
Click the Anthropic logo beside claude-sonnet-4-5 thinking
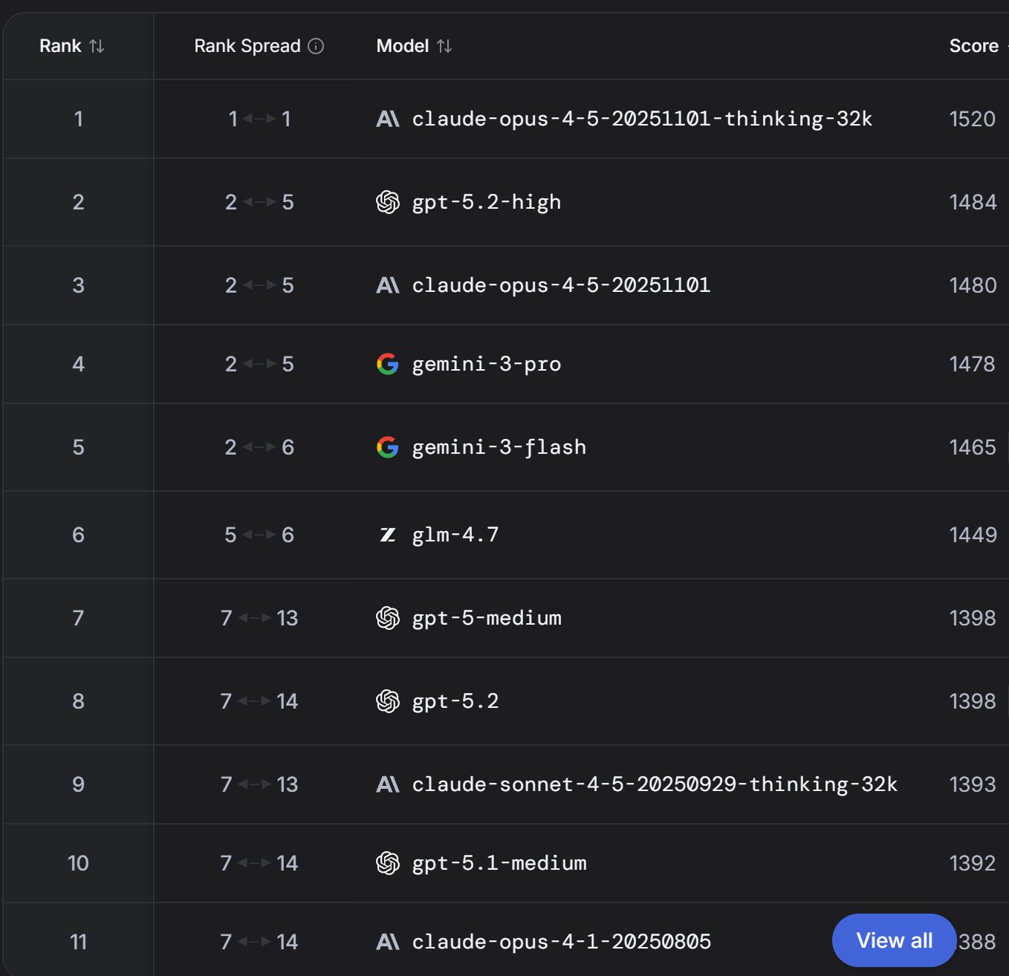coord(388,784)
